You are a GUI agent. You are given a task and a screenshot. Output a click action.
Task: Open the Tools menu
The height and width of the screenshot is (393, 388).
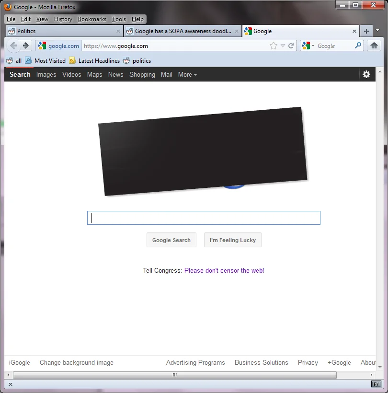[x=119, y=19]
